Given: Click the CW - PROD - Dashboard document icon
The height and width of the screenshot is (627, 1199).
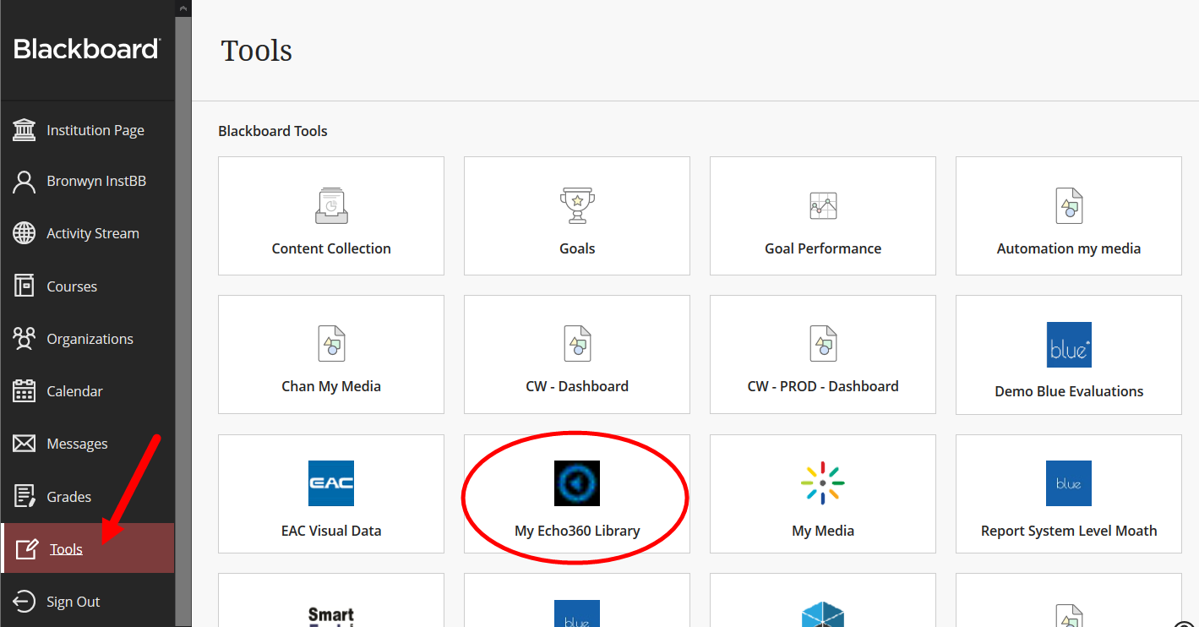Looking at the screenshot, I should point(823,344).
